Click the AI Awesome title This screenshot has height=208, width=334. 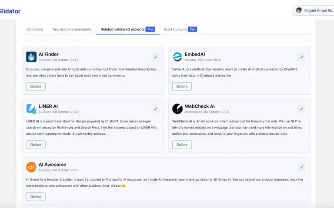52,165
